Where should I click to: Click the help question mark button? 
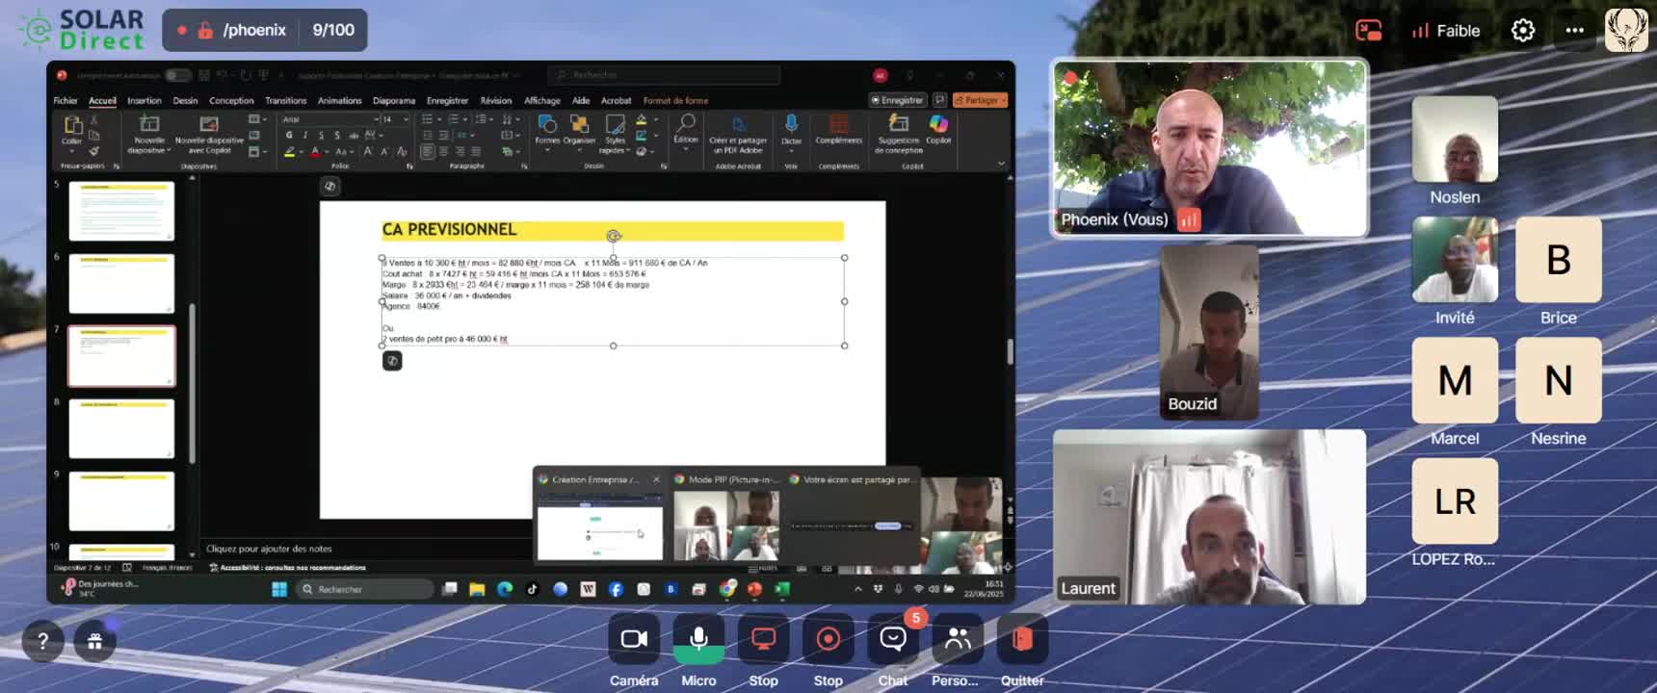click(x=42, y=641)
